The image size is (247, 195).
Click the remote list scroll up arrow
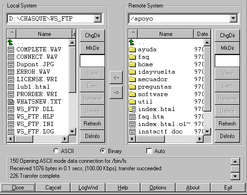click(207, 42)
